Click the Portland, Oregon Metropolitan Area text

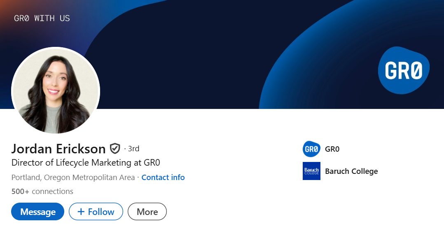click(x=73, y=177)
